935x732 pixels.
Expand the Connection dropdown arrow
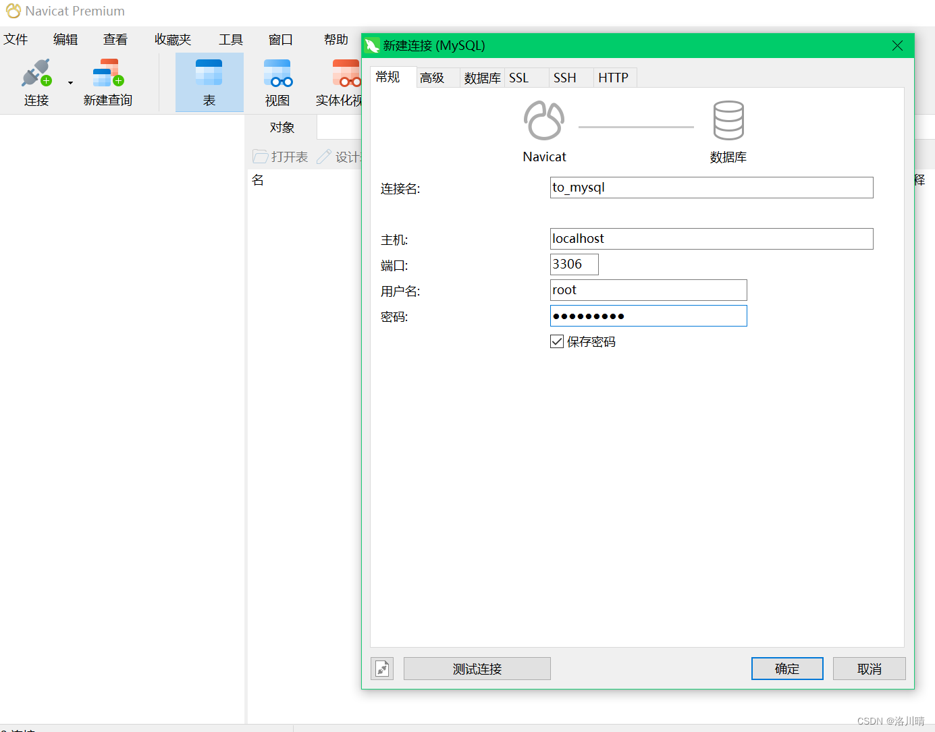[x=70, y=83]
